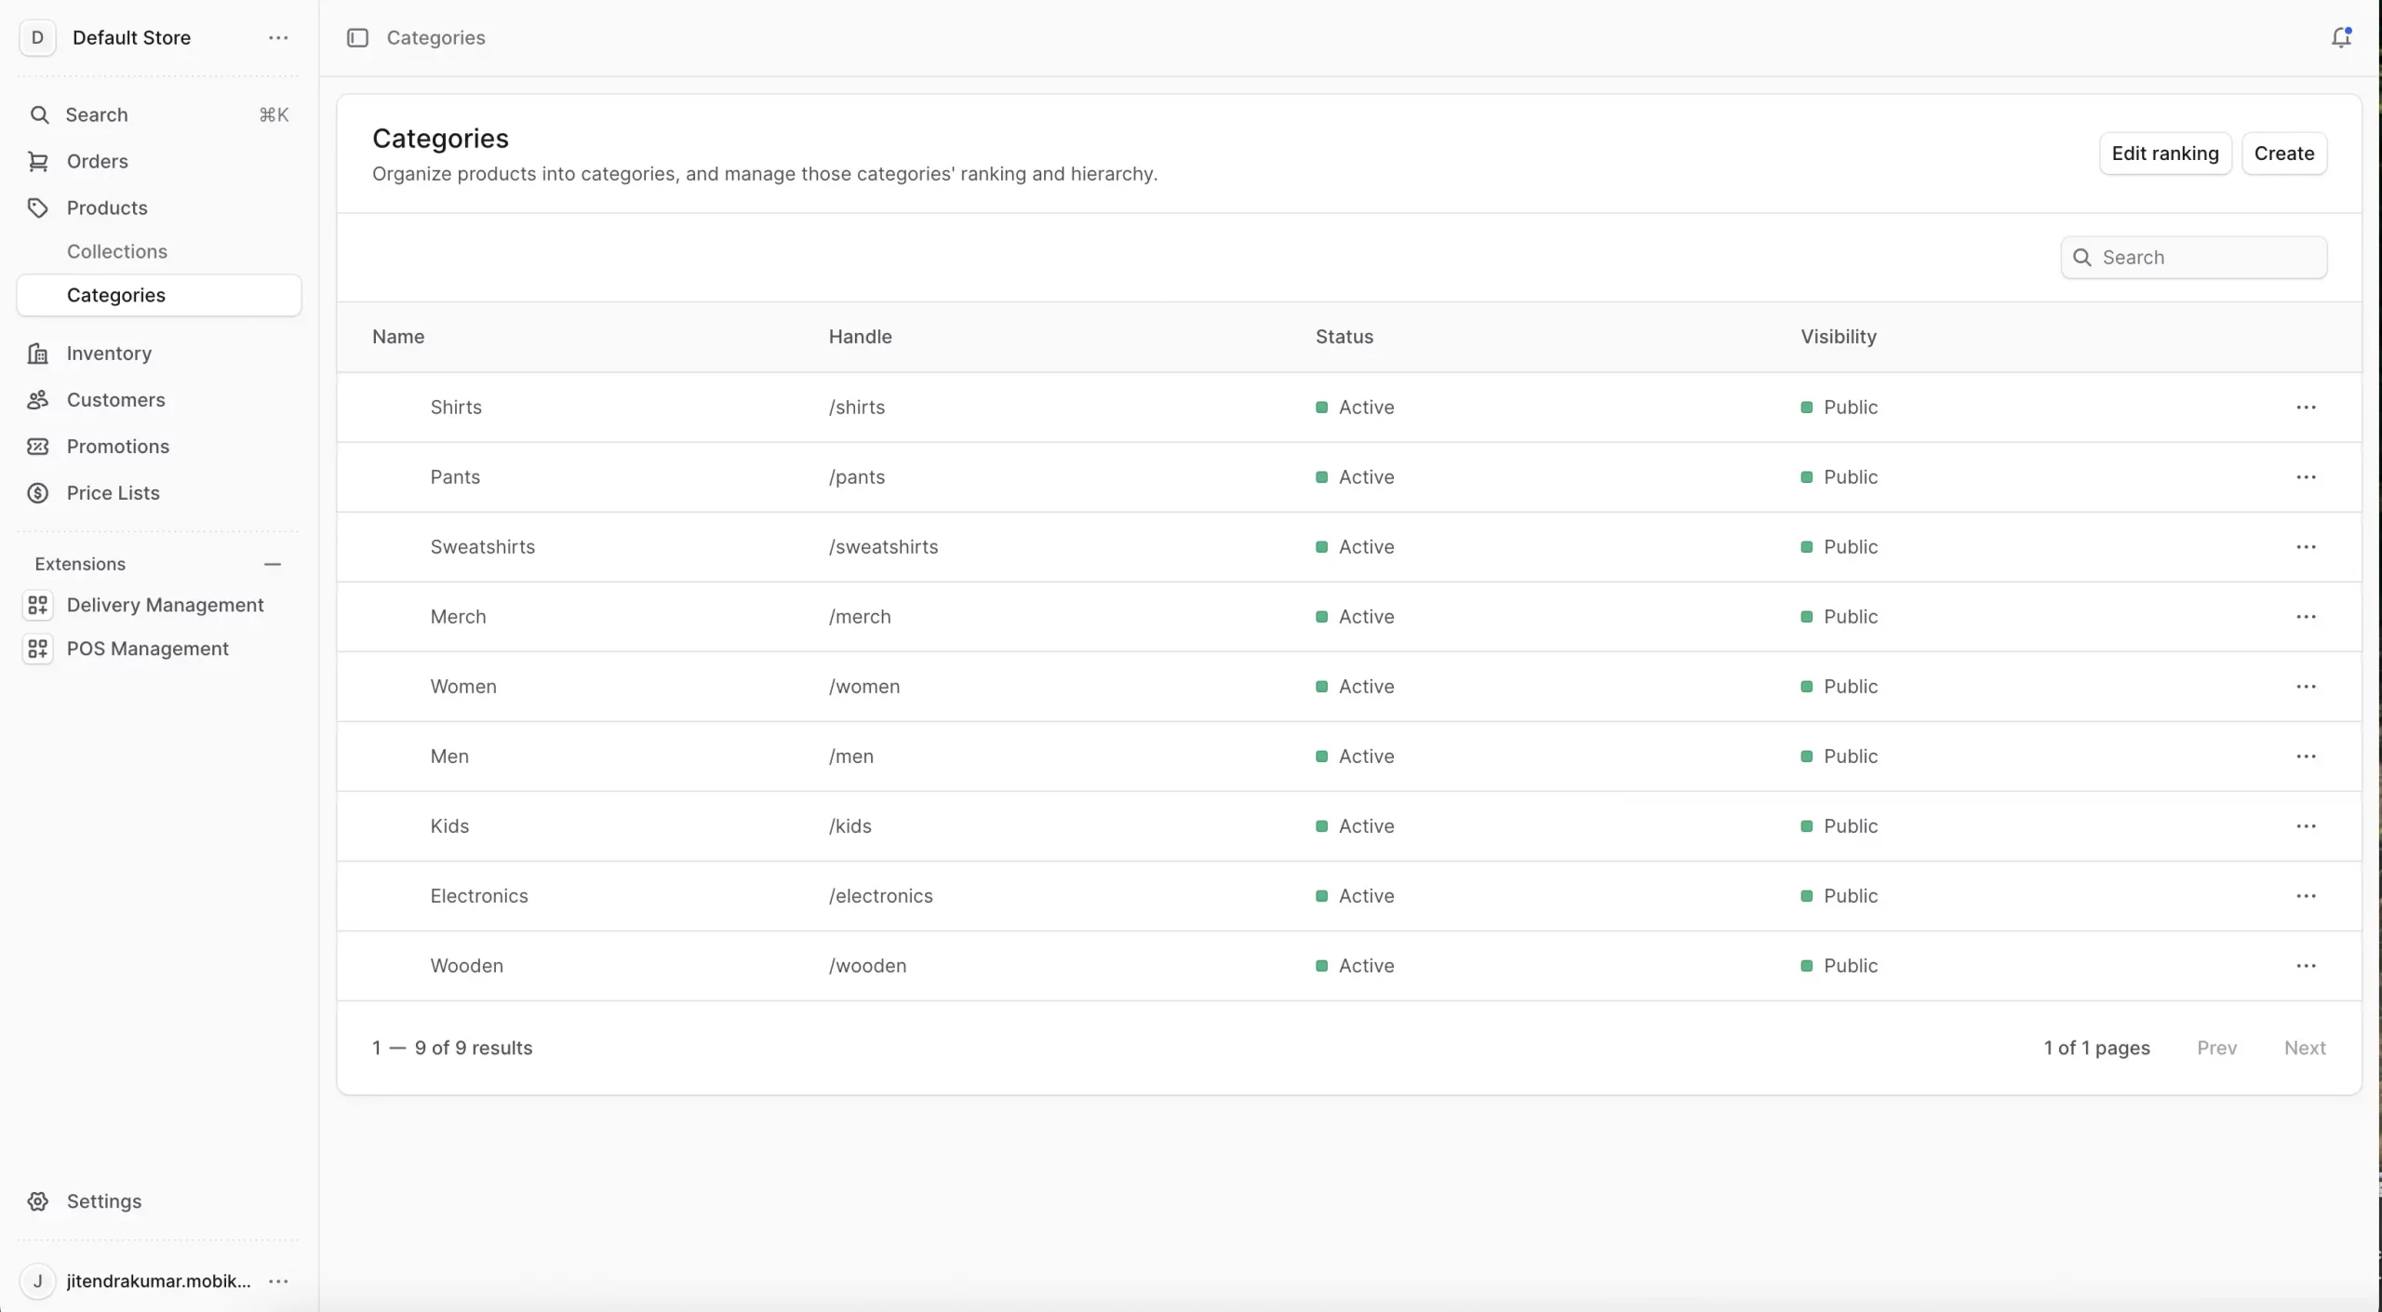This screenshot has height=1312, width=2382.
Task: Focus the categories Search field
Action: click(2194, 258)
